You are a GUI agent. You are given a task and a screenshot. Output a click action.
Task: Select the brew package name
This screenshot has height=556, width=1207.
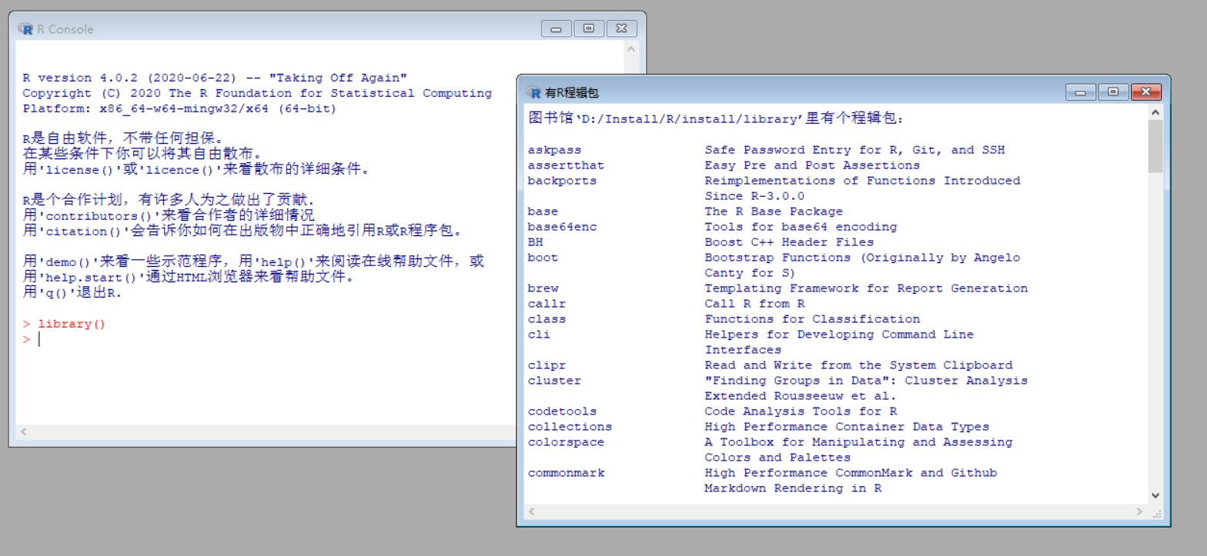point(543,288)
